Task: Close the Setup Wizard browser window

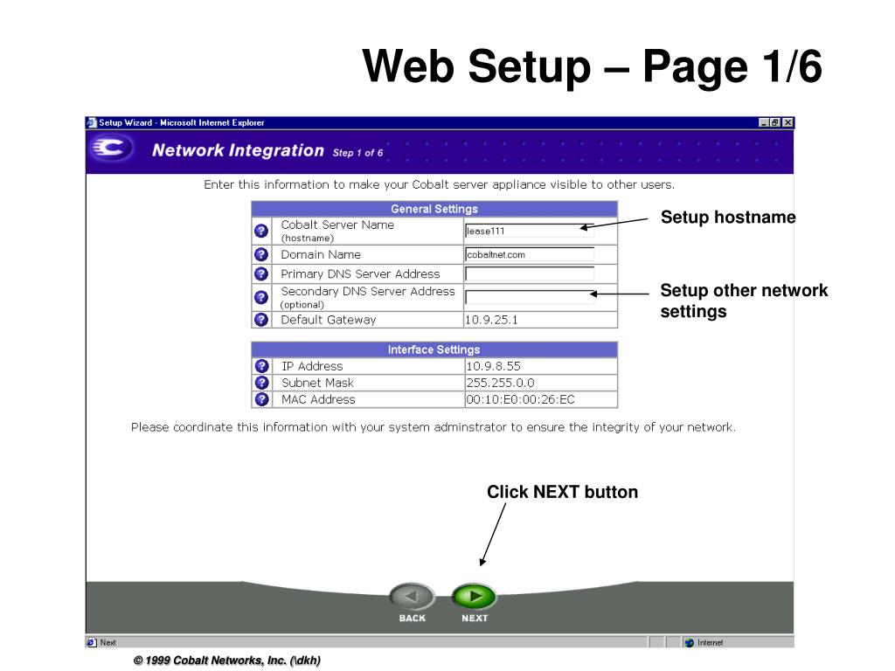Action: click(x=787, y=122)
